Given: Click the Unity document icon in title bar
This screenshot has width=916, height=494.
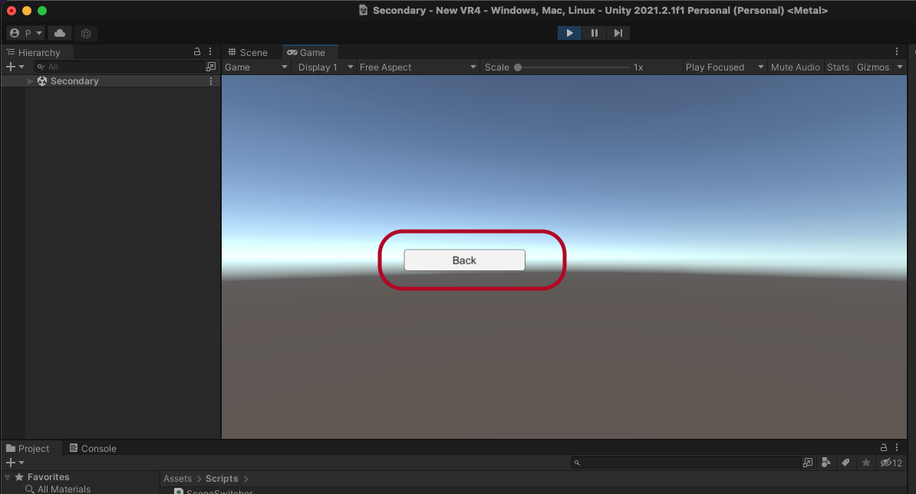Looking at the screenshot, I should [x=364, y=11].
